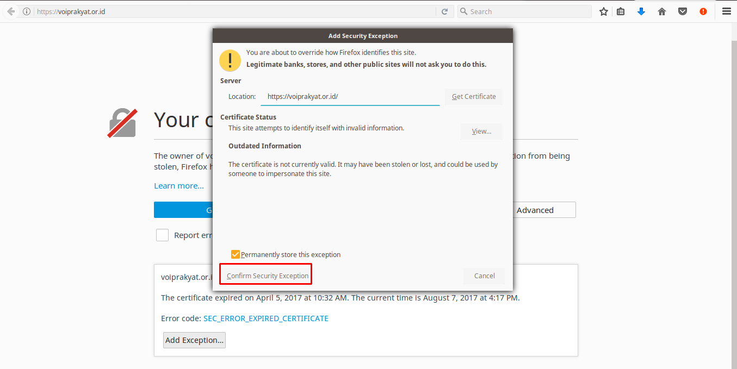The width and height of the screenshot is (737, 369).
Task: Show bookmarks list icon
Action: (621, 11)
